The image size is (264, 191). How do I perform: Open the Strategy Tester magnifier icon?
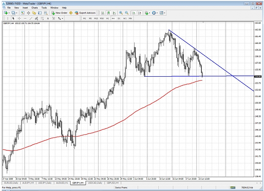pyautogui.click(x=46, y=13)
